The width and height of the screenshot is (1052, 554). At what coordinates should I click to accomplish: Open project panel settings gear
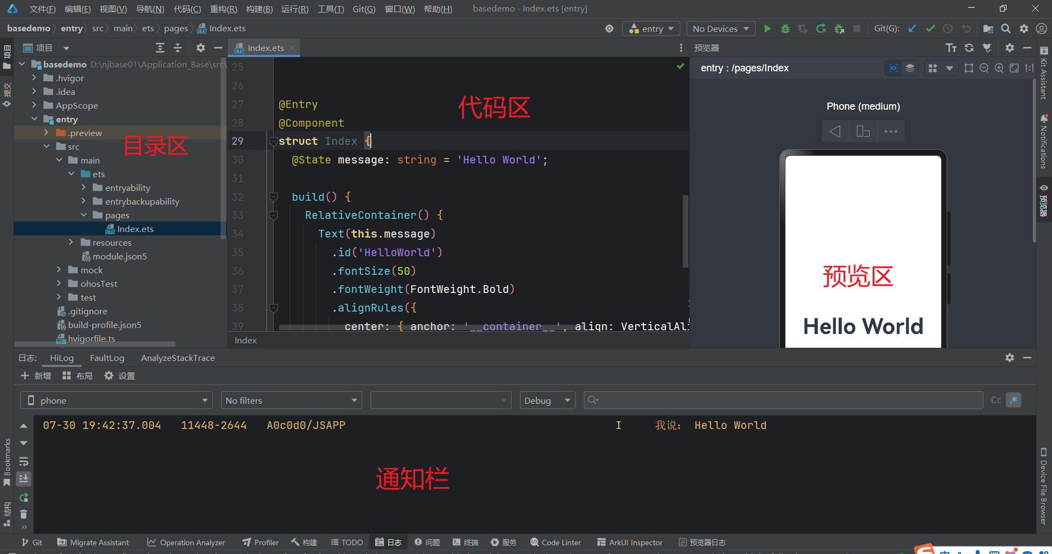coord(201,48)
